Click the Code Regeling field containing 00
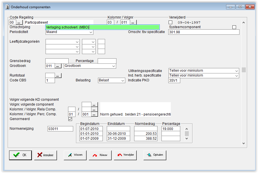This screenshot has height=173, width=258. tap(13, 22)
